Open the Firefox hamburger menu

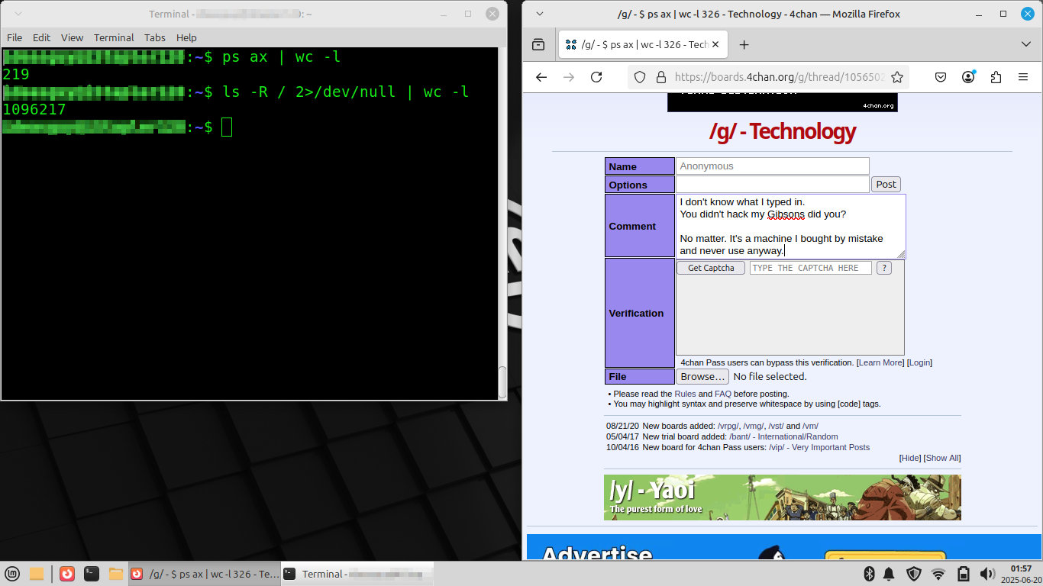point(1023,77)
